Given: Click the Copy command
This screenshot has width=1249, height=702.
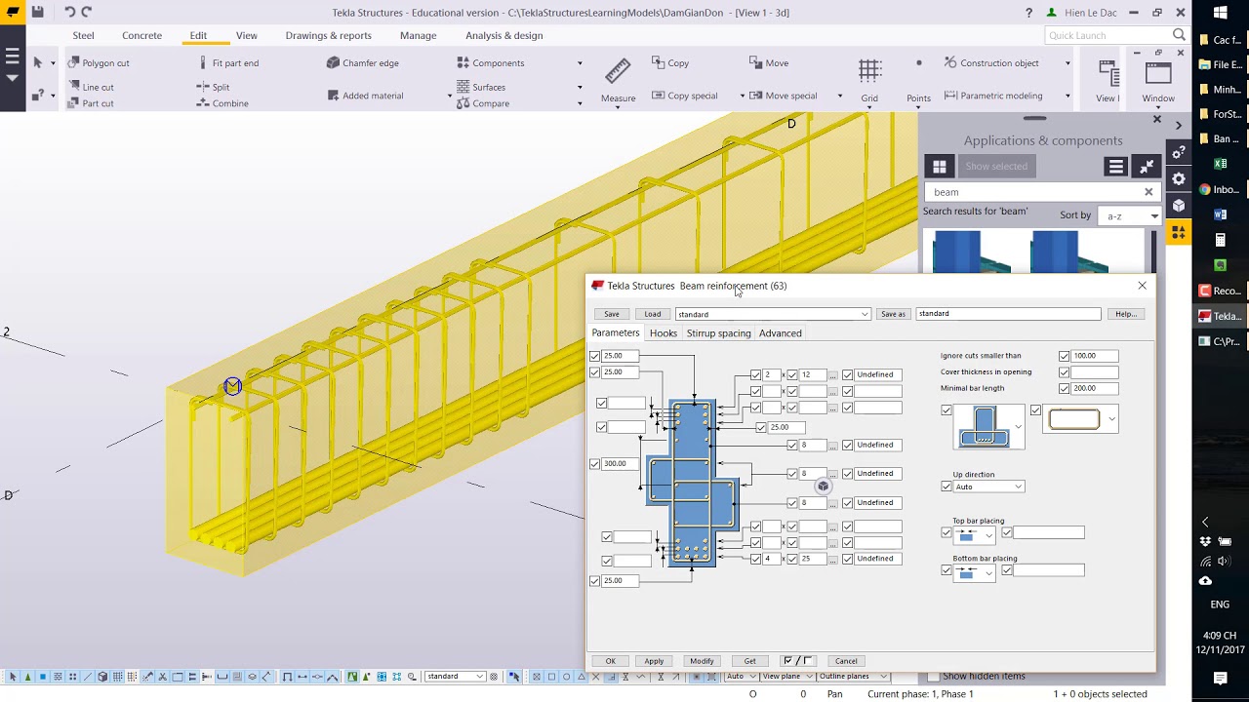Looking at the screenshot, I should [670, 62].
